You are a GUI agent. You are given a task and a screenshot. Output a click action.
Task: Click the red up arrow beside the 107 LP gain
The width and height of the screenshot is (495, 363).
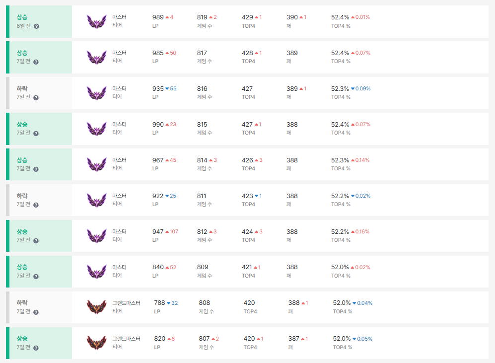tap(167, 232)
